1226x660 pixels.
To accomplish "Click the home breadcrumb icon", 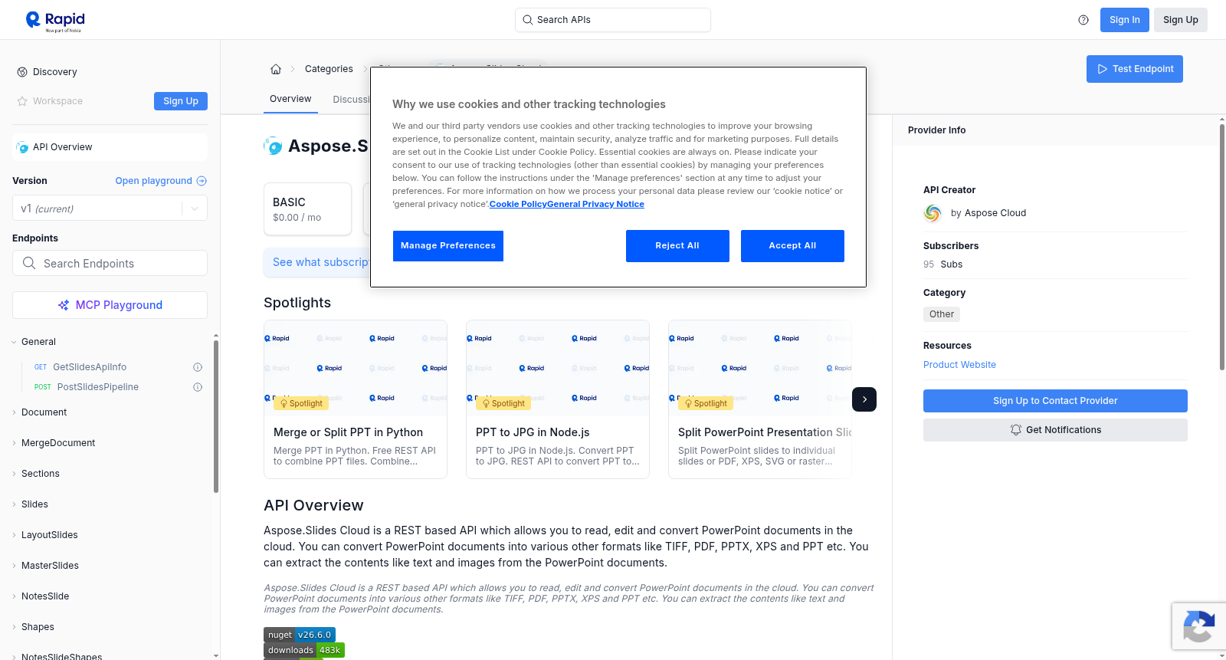I will click(276, 69).
